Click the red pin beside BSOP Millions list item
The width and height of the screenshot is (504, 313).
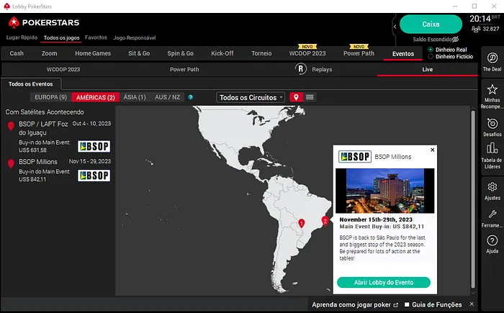(x=11, y=164)
